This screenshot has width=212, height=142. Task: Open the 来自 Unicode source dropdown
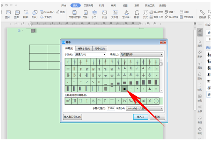(144, 108)
